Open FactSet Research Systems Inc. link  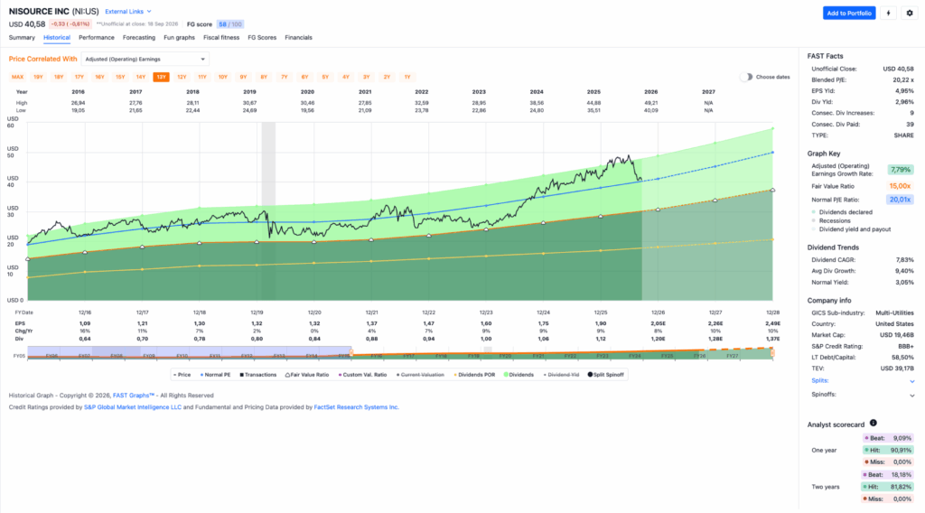(x=356, y=407)
